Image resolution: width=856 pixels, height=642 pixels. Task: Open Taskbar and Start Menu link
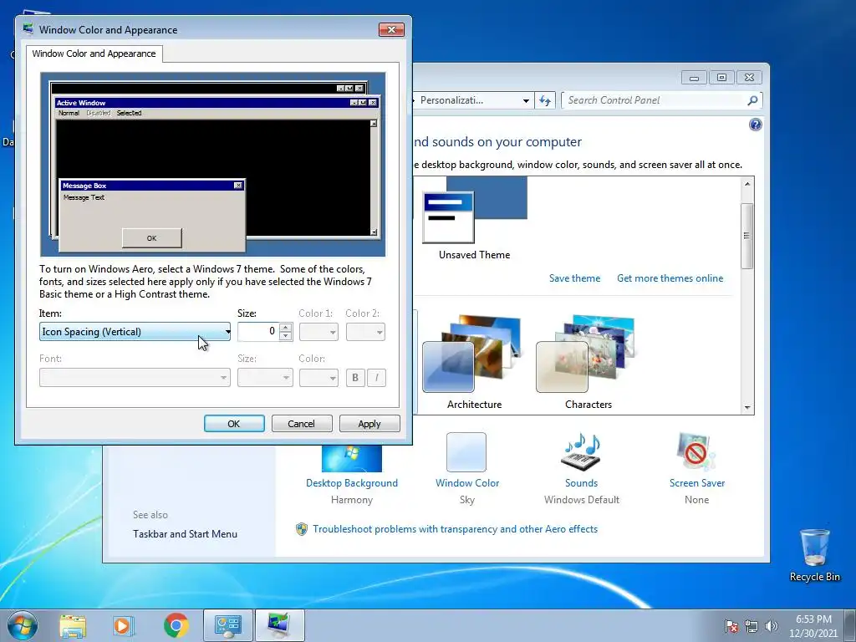pyautogui.click(x=185, y=534)
